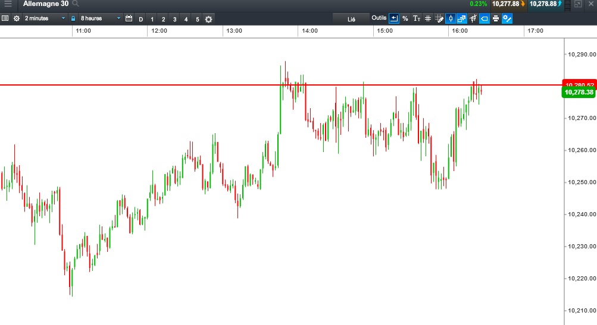Image resolution: width=597 pixels, height=325 pixels.
Task: Click the 13:00 time axis label
Action: (x=234, y=31)
